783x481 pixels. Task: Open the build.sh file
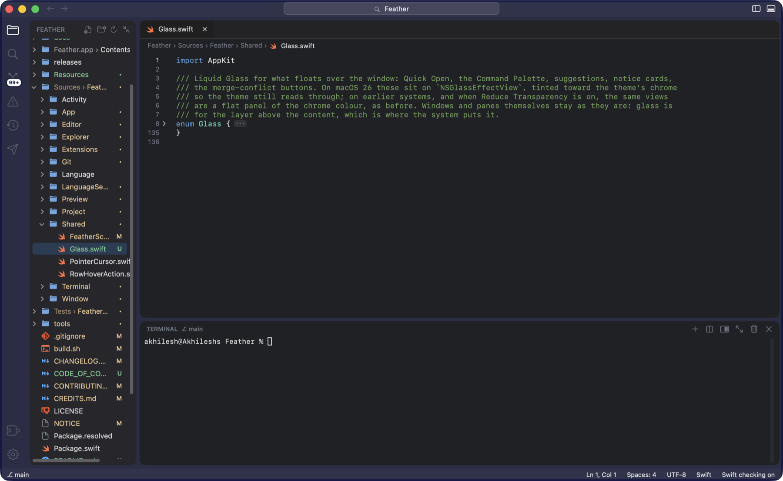click(x=80, y=349)
